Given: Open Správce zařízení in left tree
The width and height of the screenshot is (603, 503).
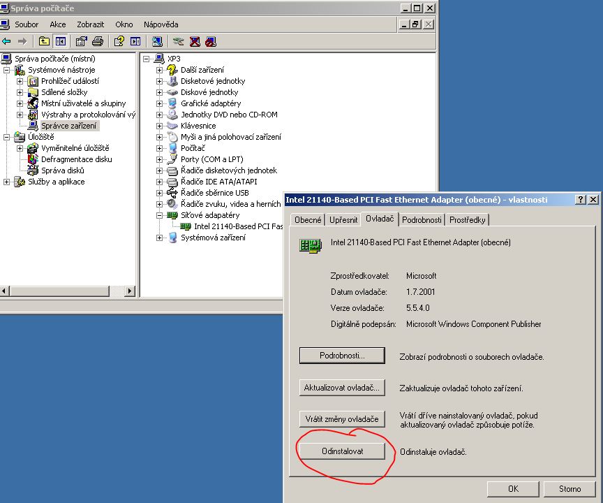Looking at the screenshot, I should tap(69, 126).
